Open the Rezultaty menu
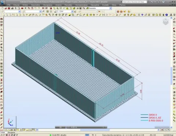This screenshot has height=136, width=176. 68,5
